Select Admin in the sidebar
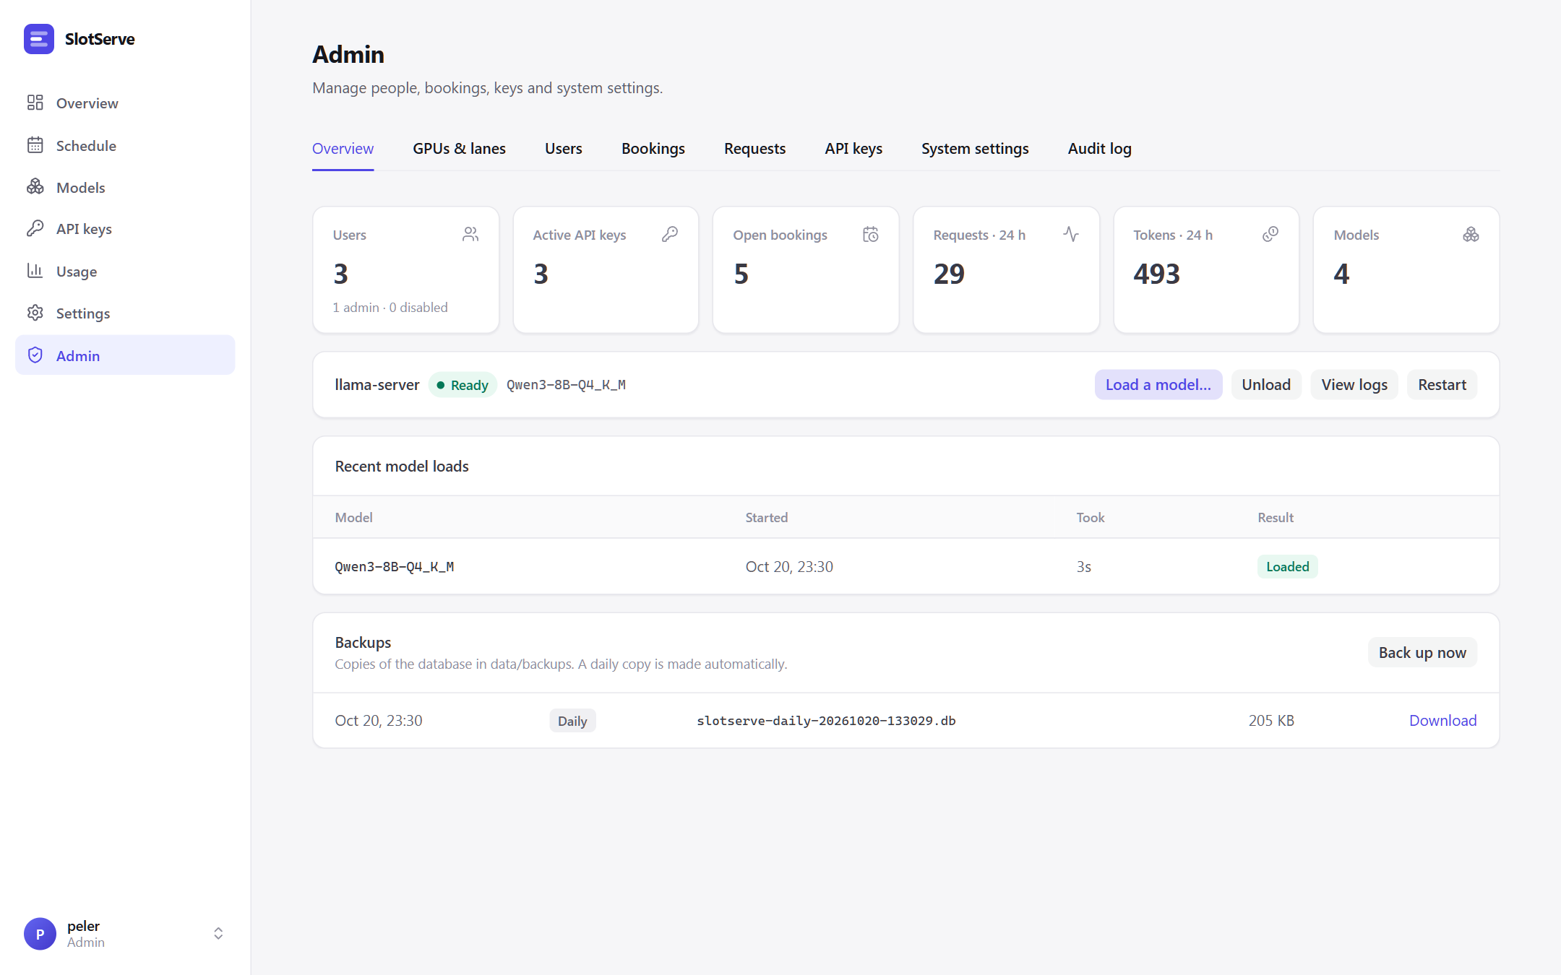 pos(125,355)
